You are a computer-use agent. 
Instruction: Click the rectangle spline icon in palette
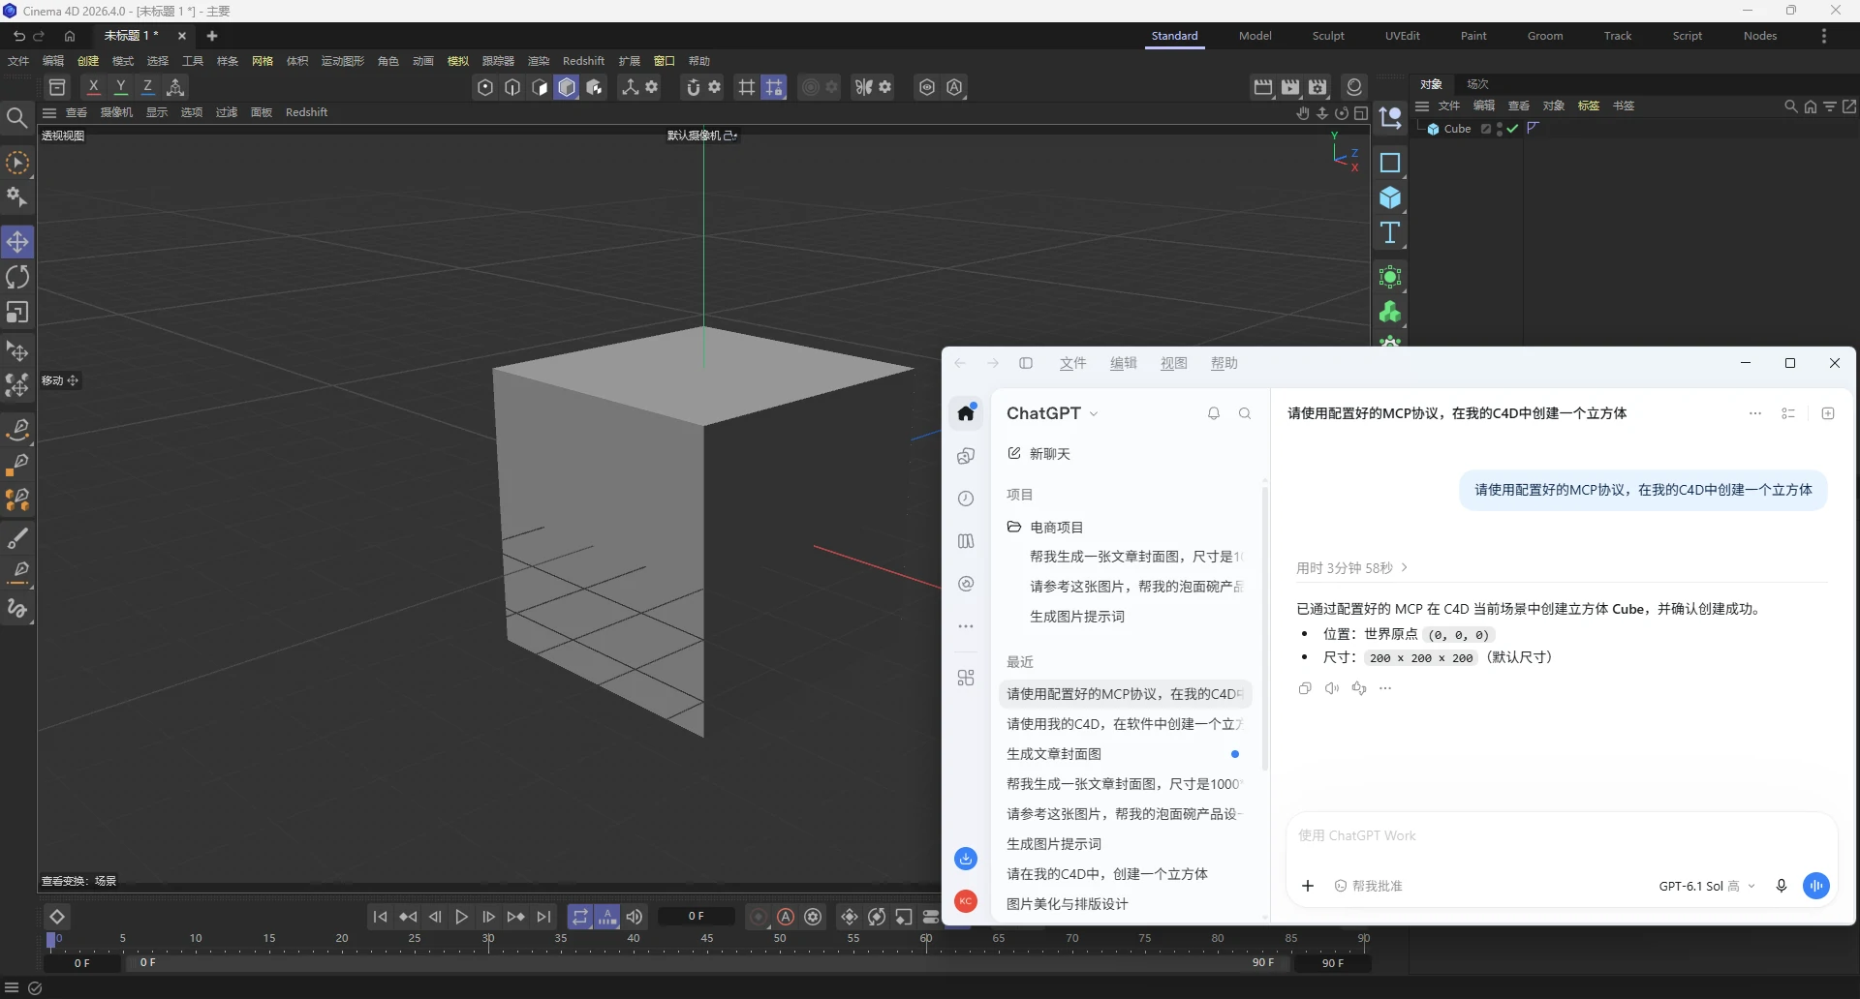1390,163
